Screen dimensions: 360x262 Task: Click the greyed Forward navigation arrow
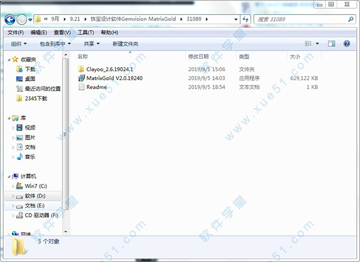click(x=22, y=20)
